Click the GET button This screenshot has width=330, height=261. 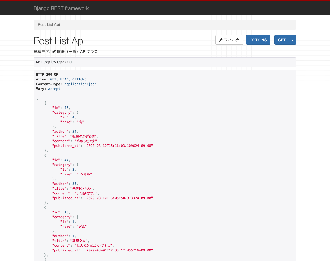[282, 40]
